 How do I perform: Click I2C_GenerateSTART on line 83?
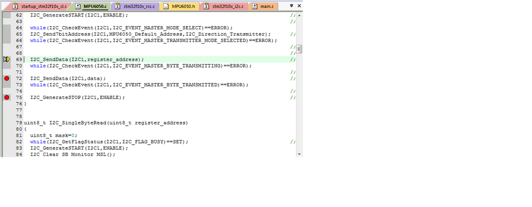tap(79, 148)
